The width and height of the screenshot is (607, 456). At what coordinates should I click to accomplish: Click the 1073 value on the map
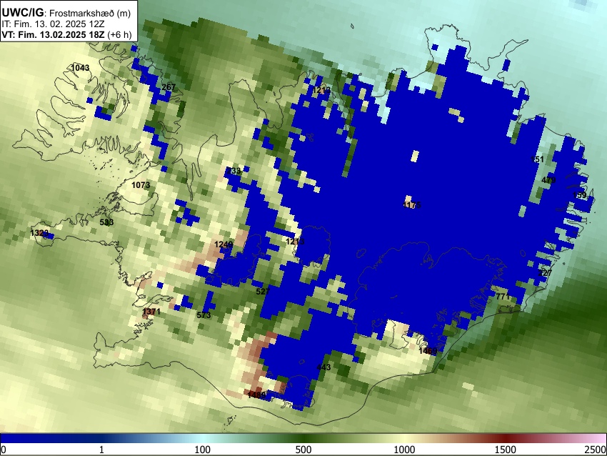click(141, 185)
